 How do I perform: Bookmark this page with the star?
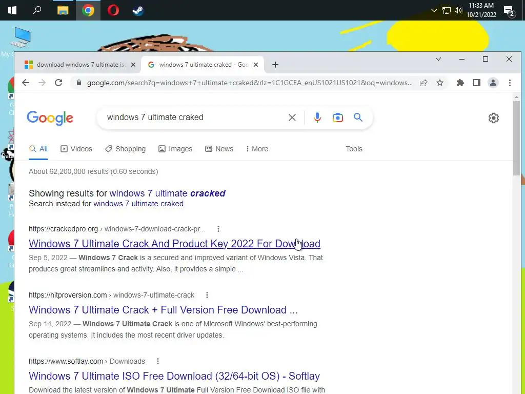[x=440, y=83]
